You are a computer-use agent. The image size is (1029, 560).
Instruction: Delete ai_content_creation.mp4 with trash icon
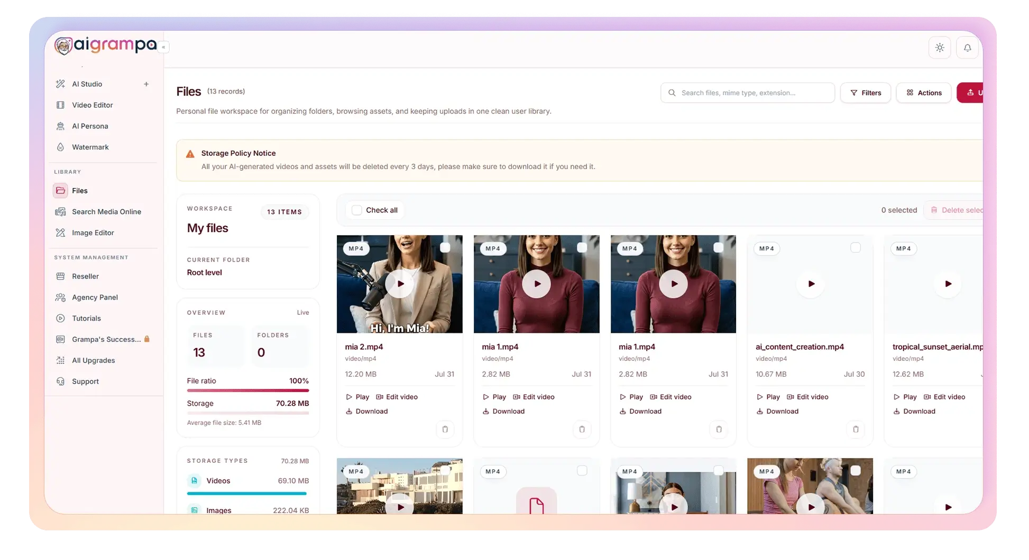[x=856, y=430]
